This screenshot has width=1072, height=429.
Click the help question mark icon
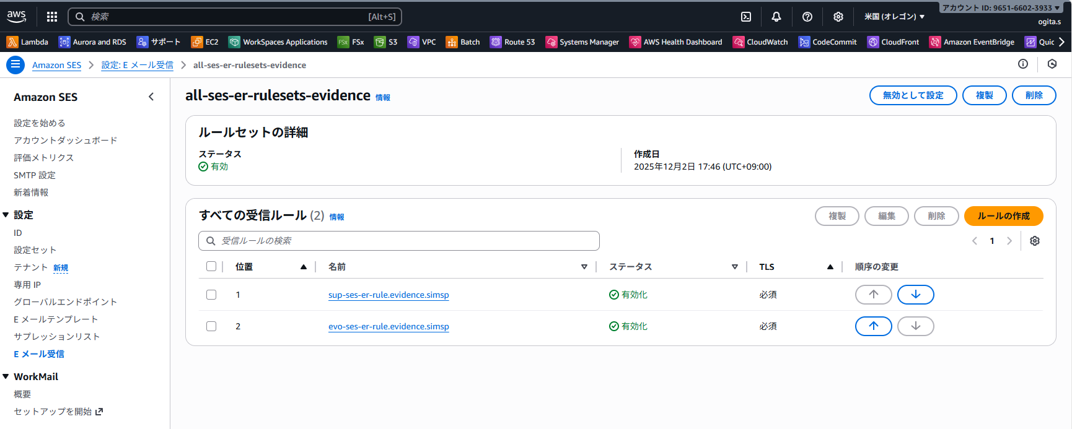807,17
